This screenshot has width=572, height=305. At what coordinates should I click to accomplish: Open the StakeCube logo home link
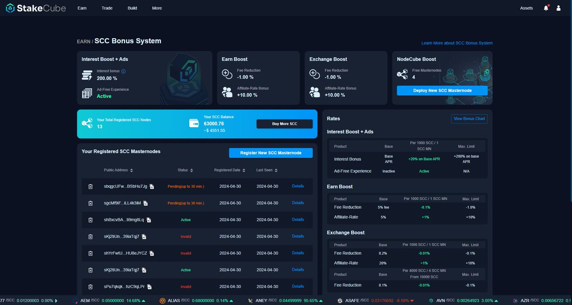(36, 8)
